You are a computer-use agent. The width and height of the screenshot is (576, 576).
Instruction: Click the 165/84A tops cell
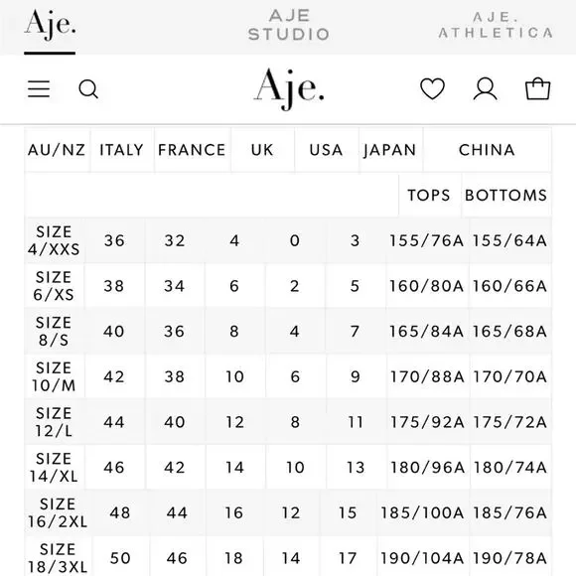pyautogui.click(x=426, y=332)
